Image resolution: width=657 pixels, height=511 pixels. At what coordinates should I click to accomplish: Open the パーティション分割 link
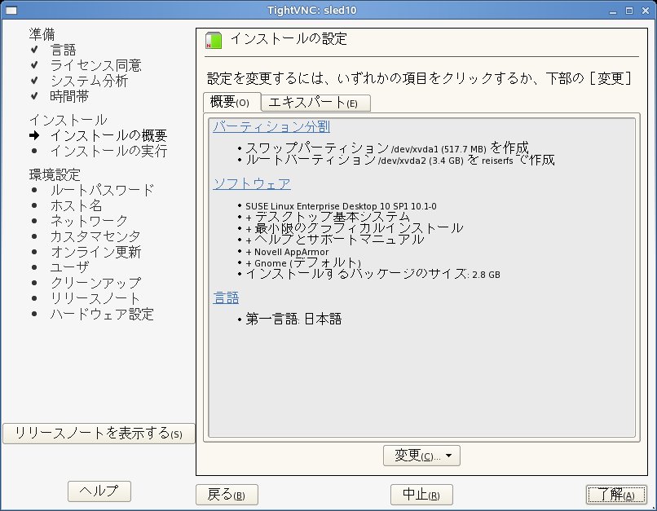[x=271, y=126]
